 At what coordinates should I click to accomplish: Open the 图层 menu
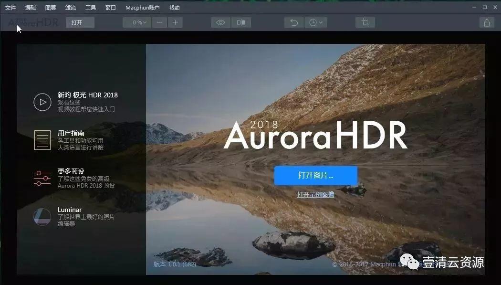[x=51, y=8]
